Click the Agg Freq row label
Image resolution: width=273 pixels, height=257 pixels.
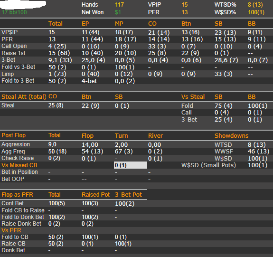pos(13,152)
